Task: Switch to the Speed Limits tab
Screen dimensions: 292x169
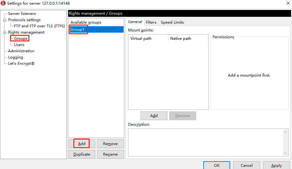Action: (x=172, y=22)
